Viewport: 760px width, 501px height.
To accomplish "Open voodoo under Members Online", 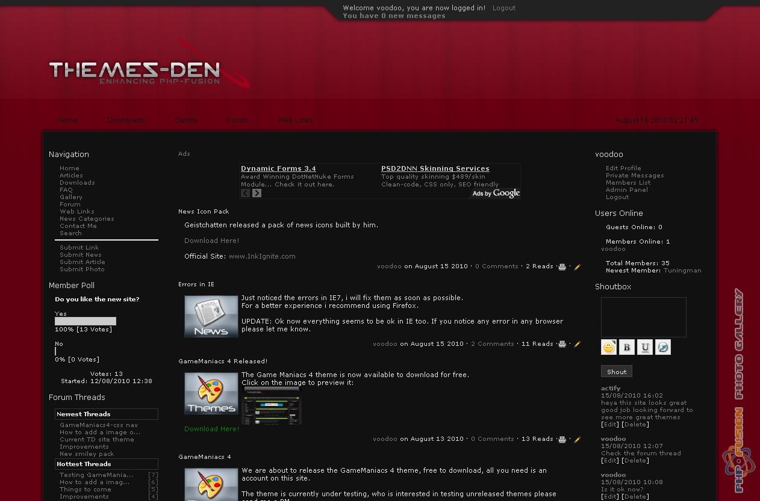I will 613,249.
